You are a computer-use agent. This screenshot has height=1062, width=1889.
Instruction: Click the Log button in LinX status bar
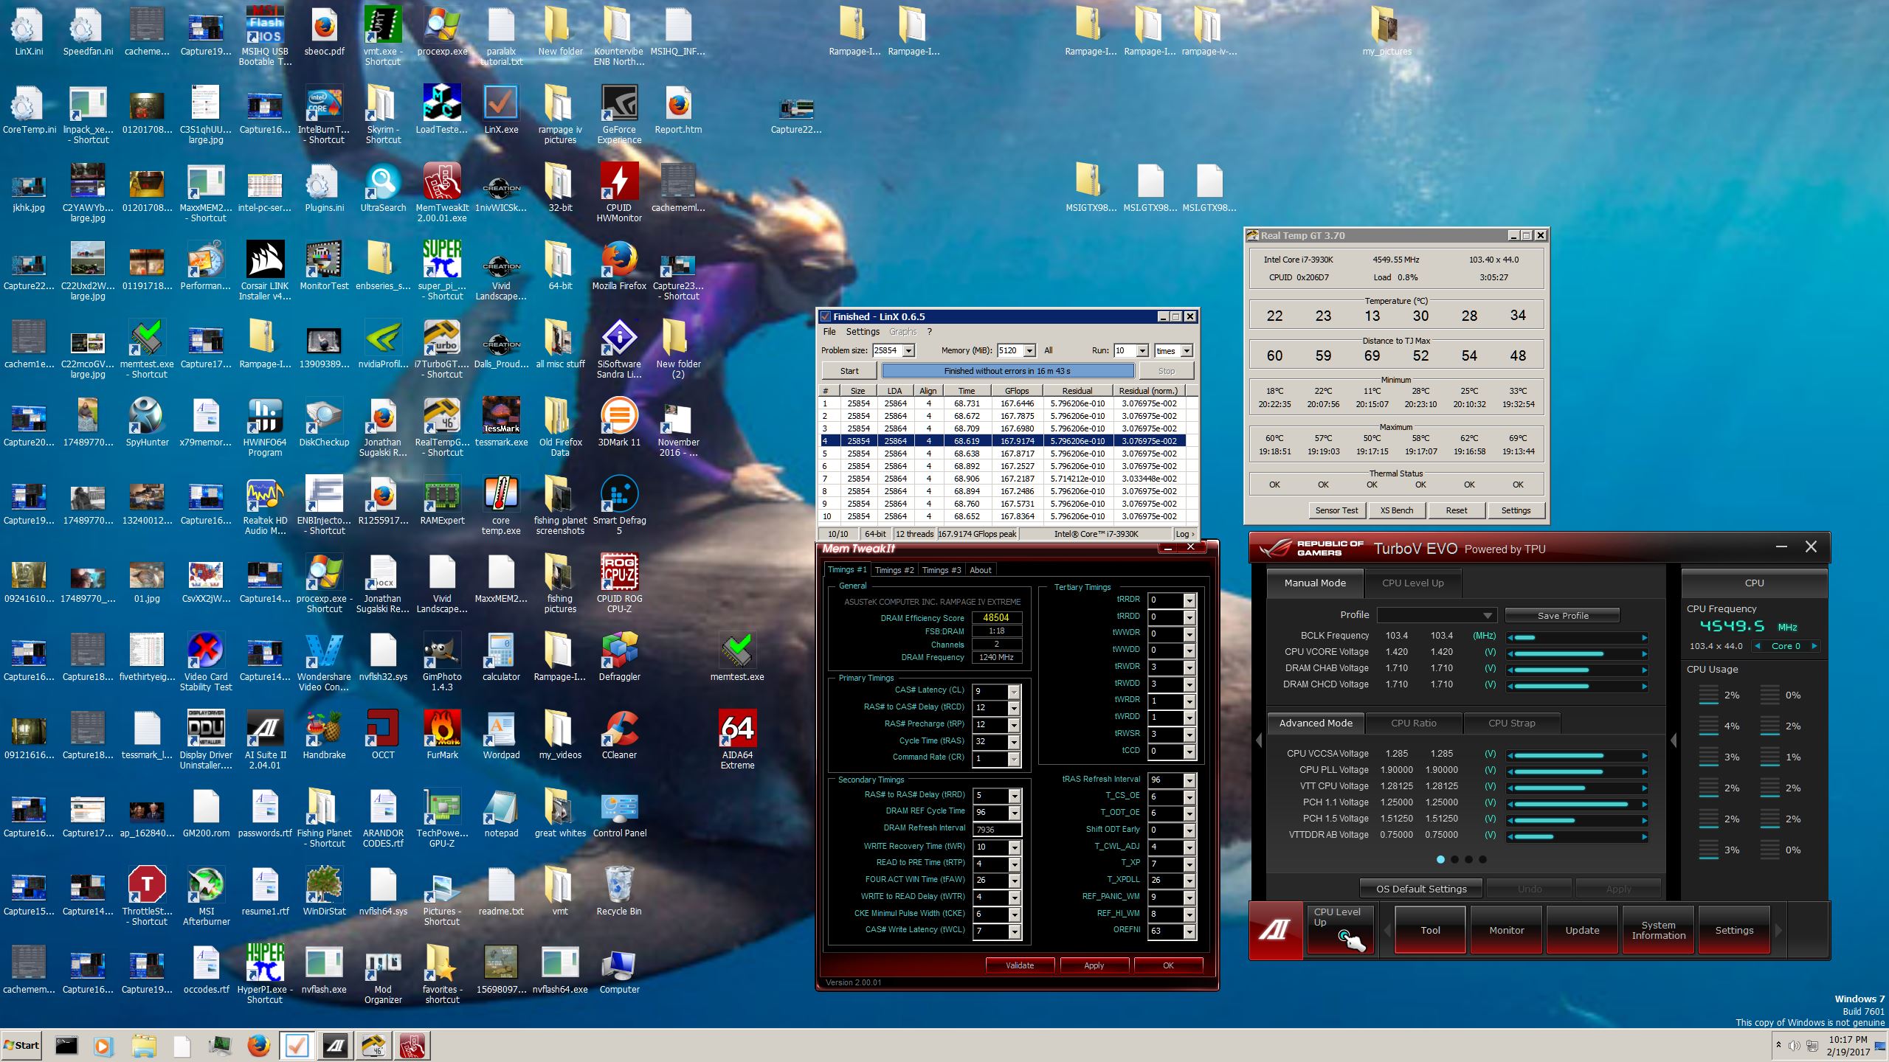(1184, 534)
